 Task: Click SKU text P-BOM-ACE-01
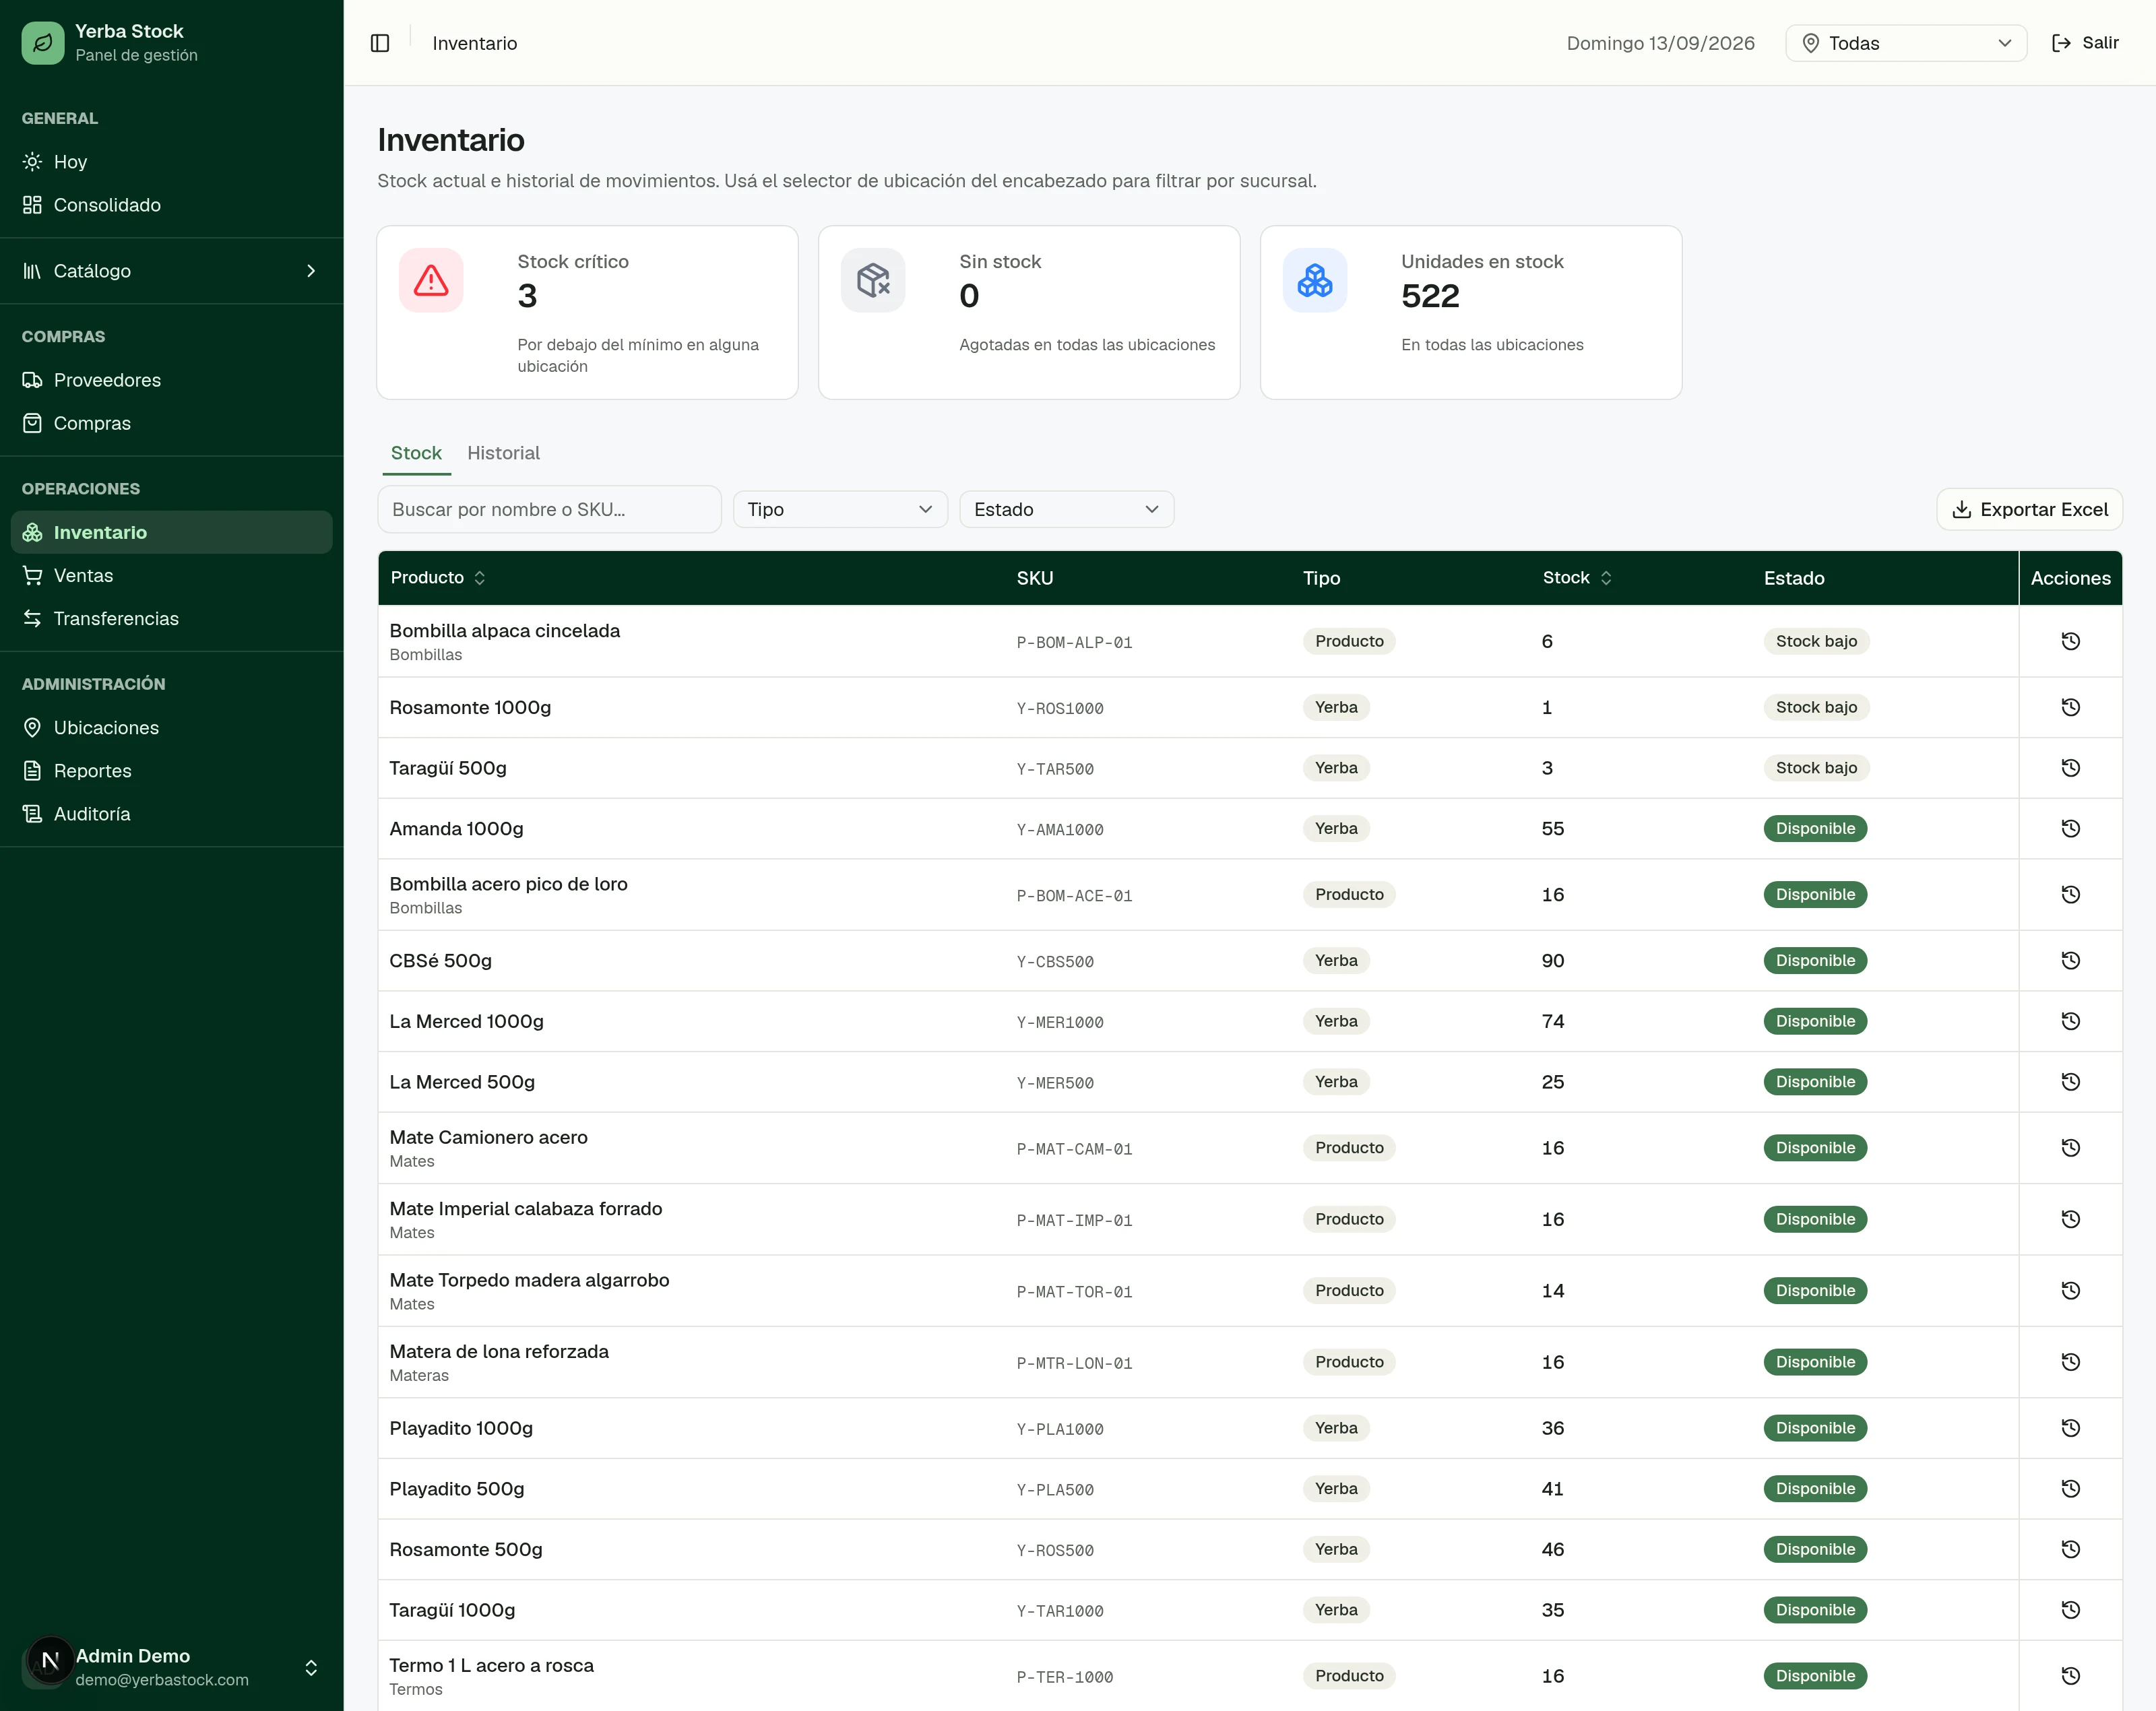[1074, 896]
